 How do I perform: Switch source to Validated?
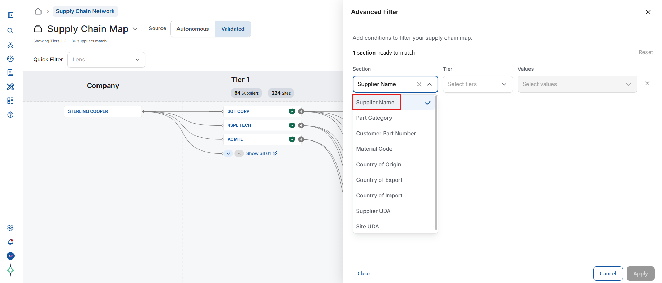pos(233,29)
